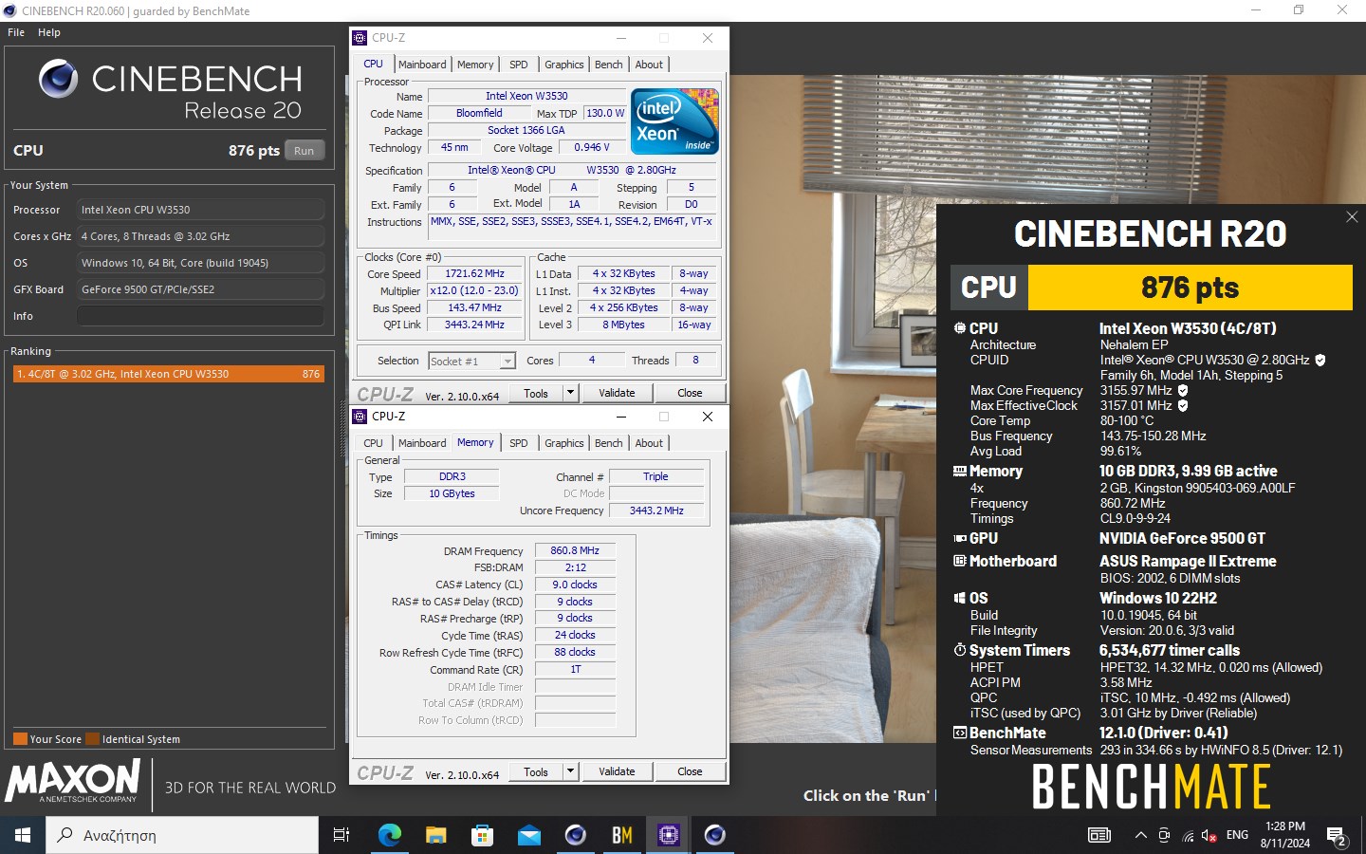This screenshot has height=854, width=1366.
Task: Click verified shield next to CPUID value
Action: pos(1320,360)
